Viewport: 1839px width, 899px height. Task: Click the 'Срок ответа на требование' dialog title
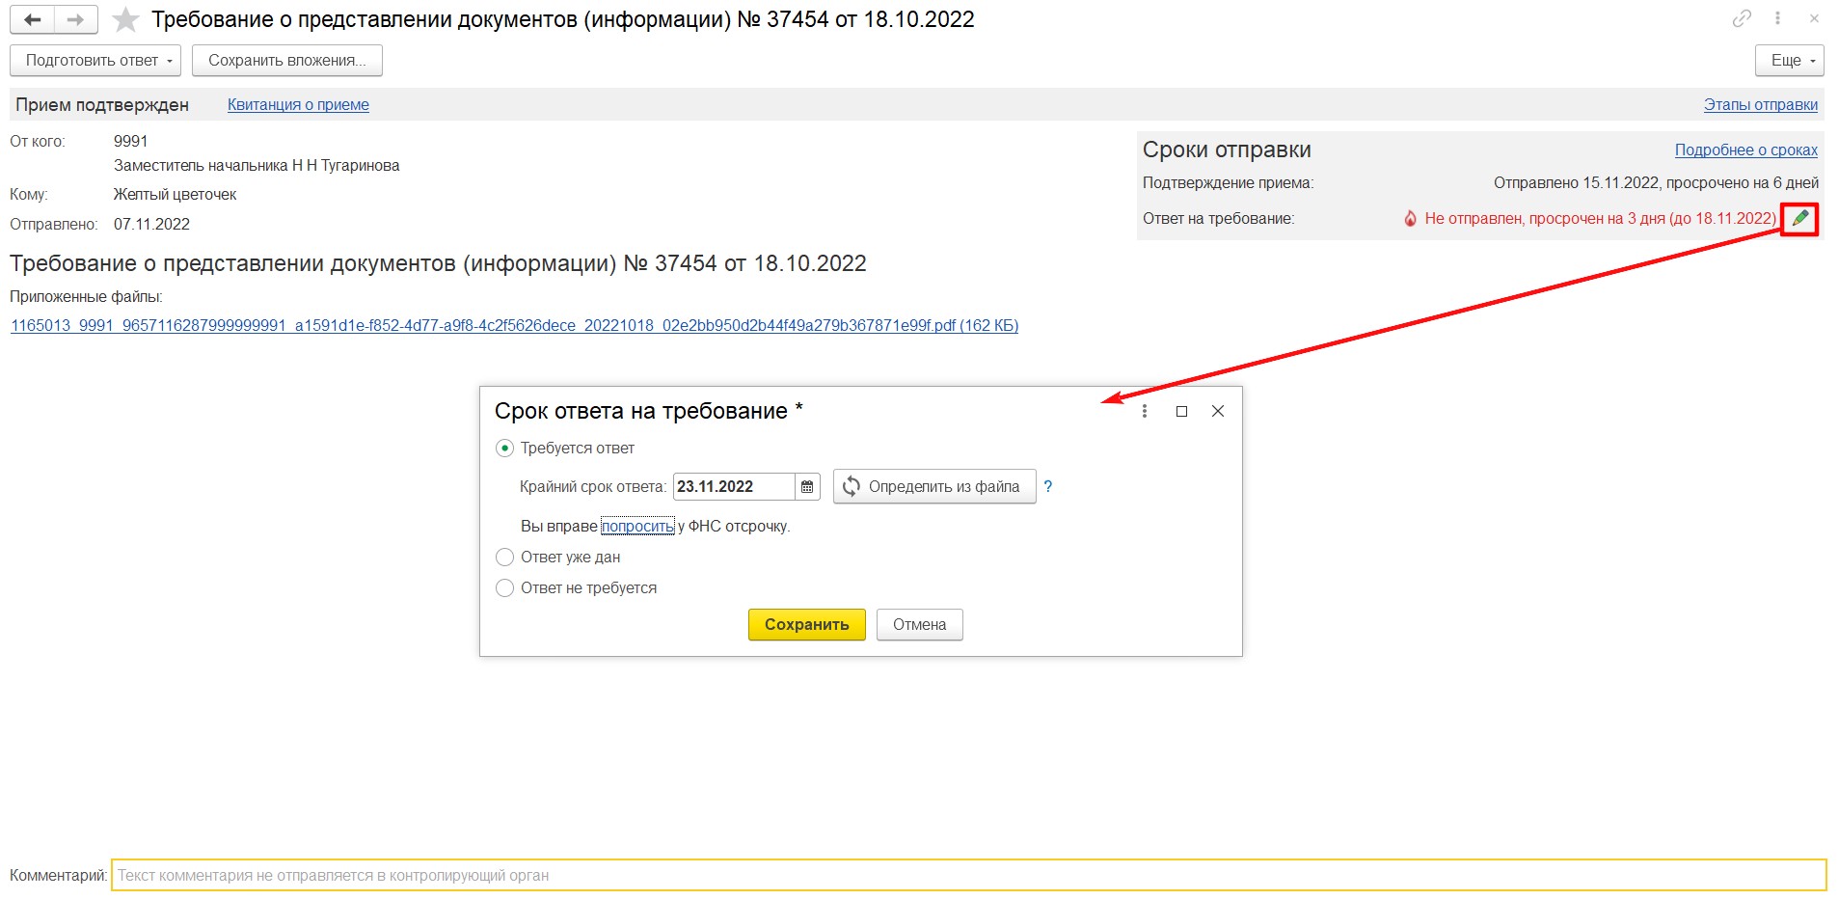(648, 412)
